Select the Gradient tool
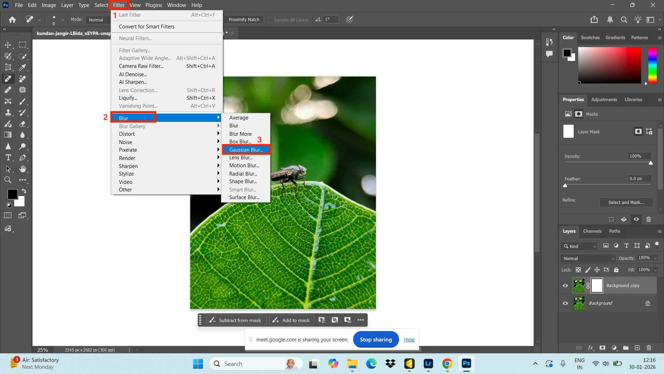The width and height of the screenshot is (664, 374). coord(8,134)
